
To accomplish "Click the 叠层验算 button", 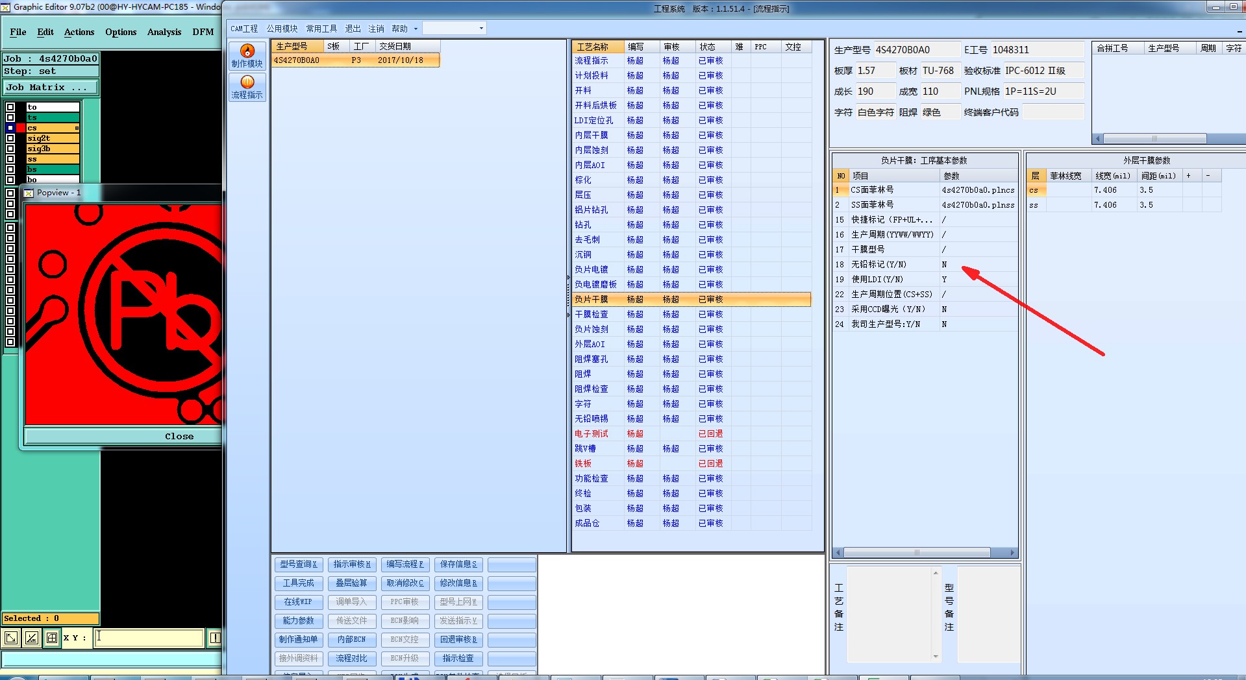I will [x=352, y=583].
